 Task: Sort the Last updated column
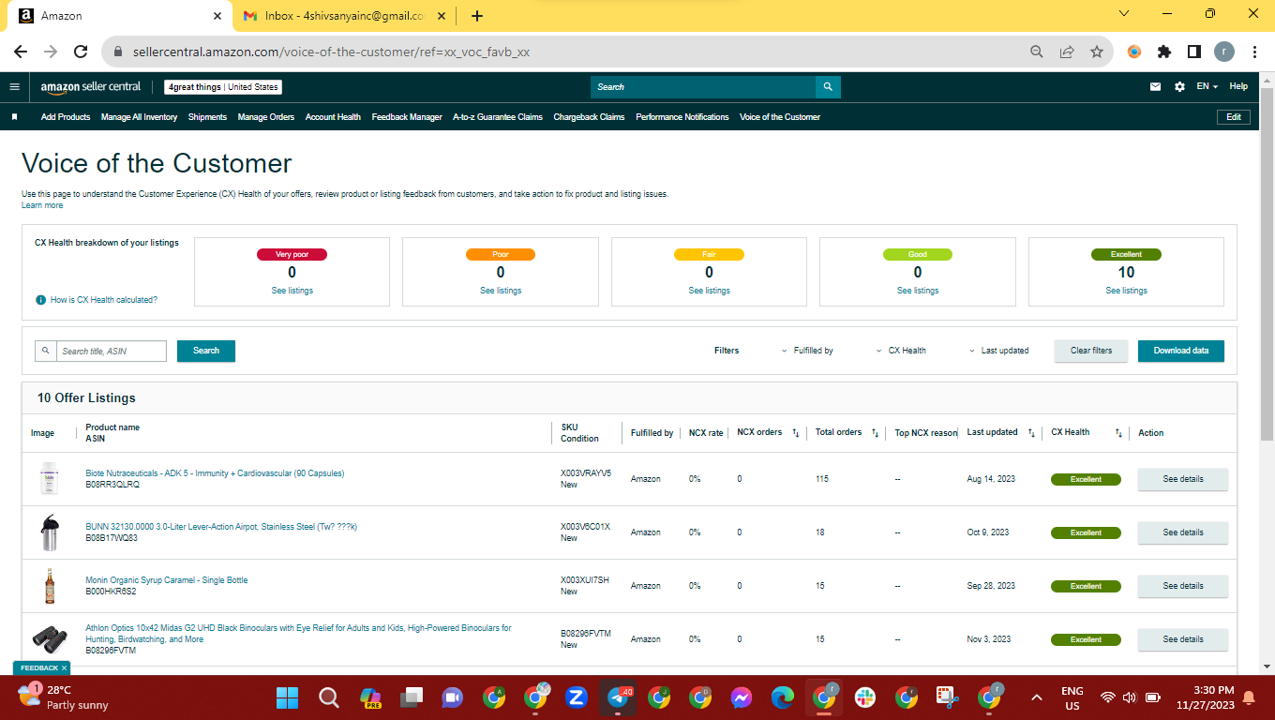1030,433
